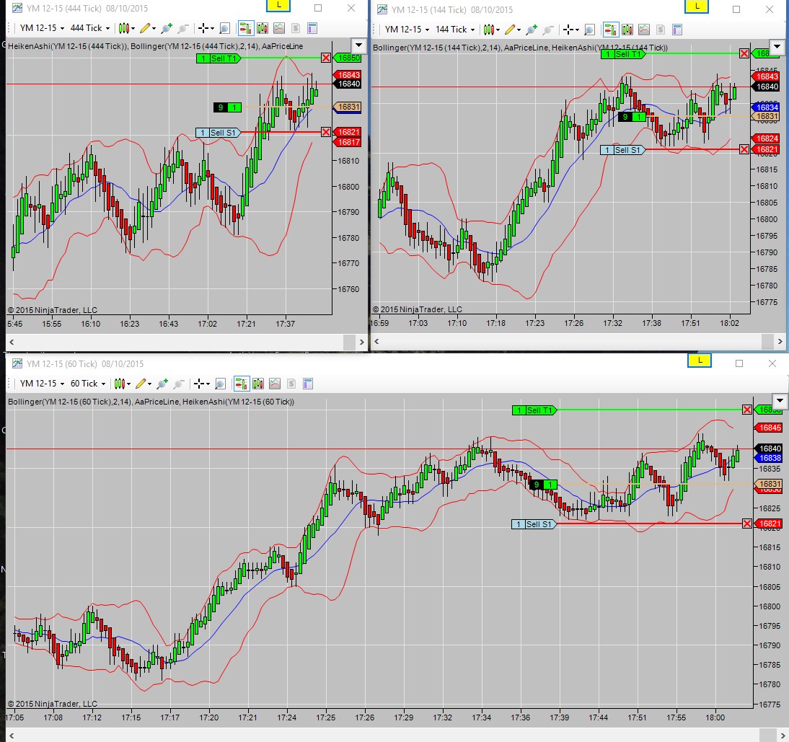Click yellow L link button in 60 Tick window

pyautogui.click(x=700, y=361)
